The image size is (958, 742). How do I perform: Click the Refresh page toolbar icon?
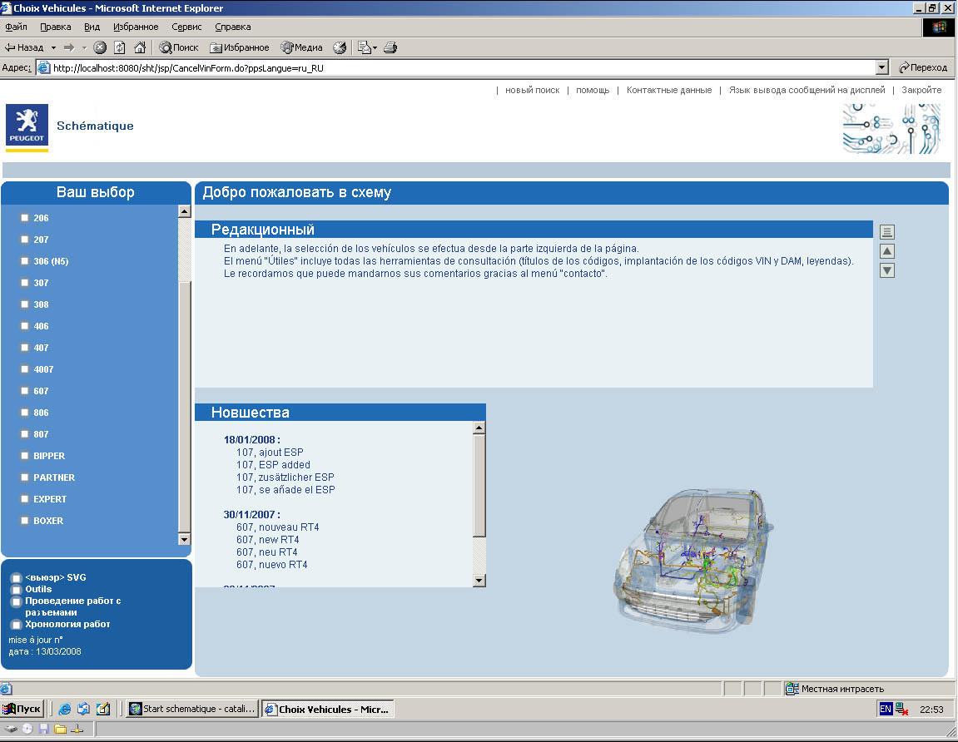(120, 47)
